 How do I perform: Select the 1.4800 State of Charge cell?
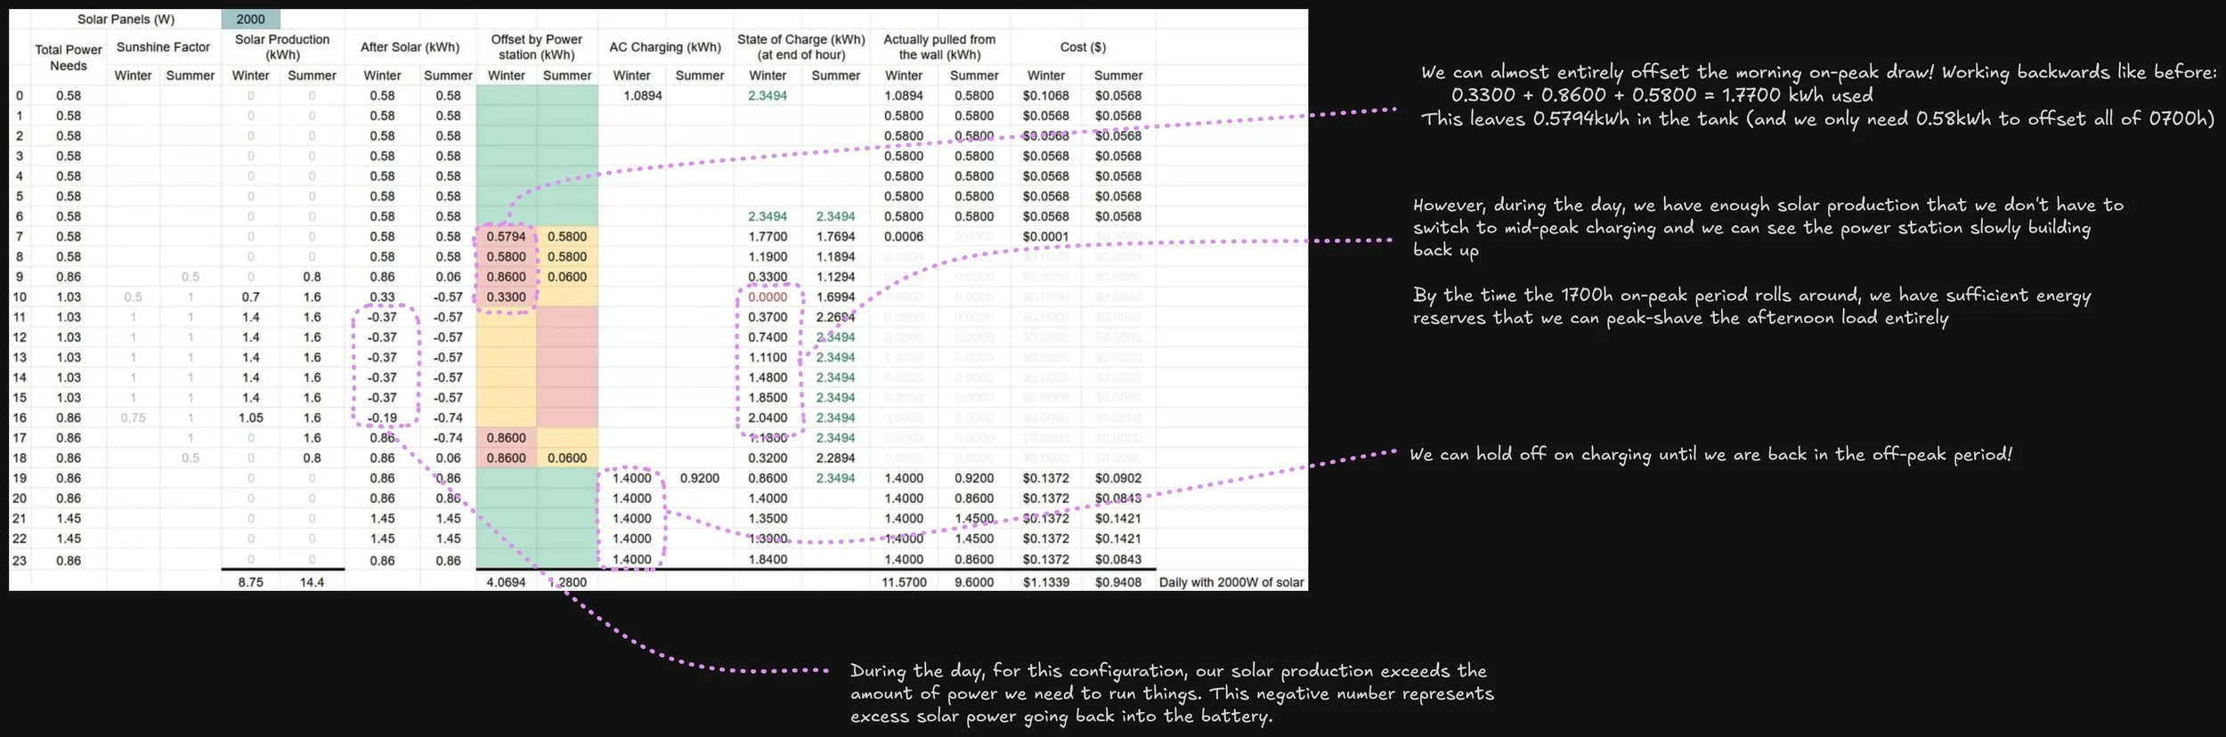click(768, 377)
